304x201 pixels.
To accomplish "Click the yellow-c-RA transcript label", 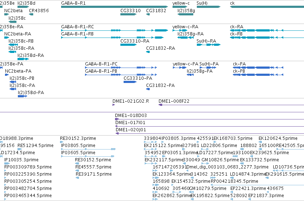I will coord(185,27).
